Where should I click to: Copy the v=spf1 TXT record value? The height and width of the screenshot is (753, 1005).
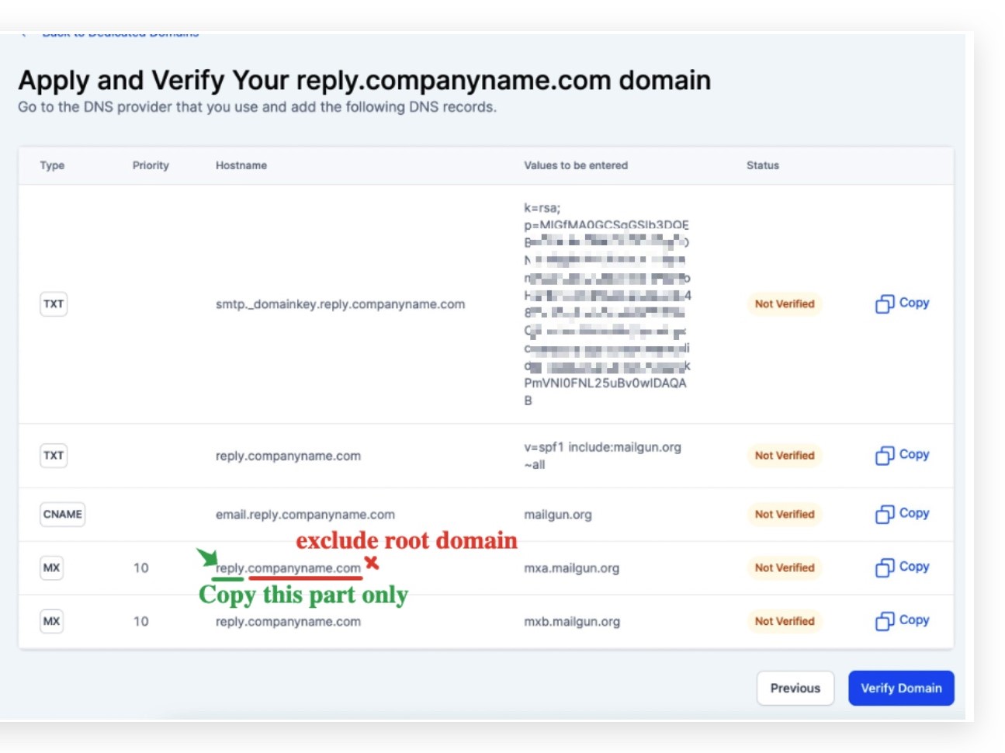click(x=902, y=455)
